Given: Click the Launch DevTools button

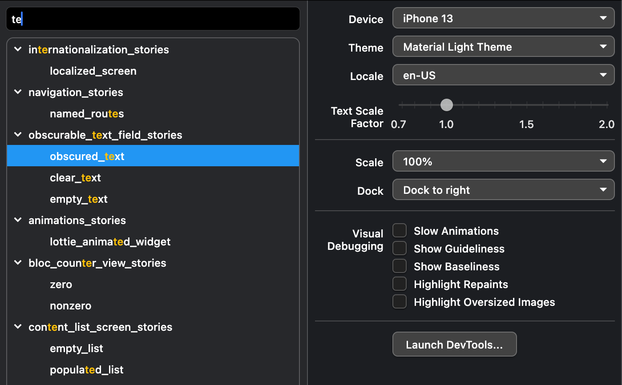Looking at the screenshot, I should tap(454, 345).
